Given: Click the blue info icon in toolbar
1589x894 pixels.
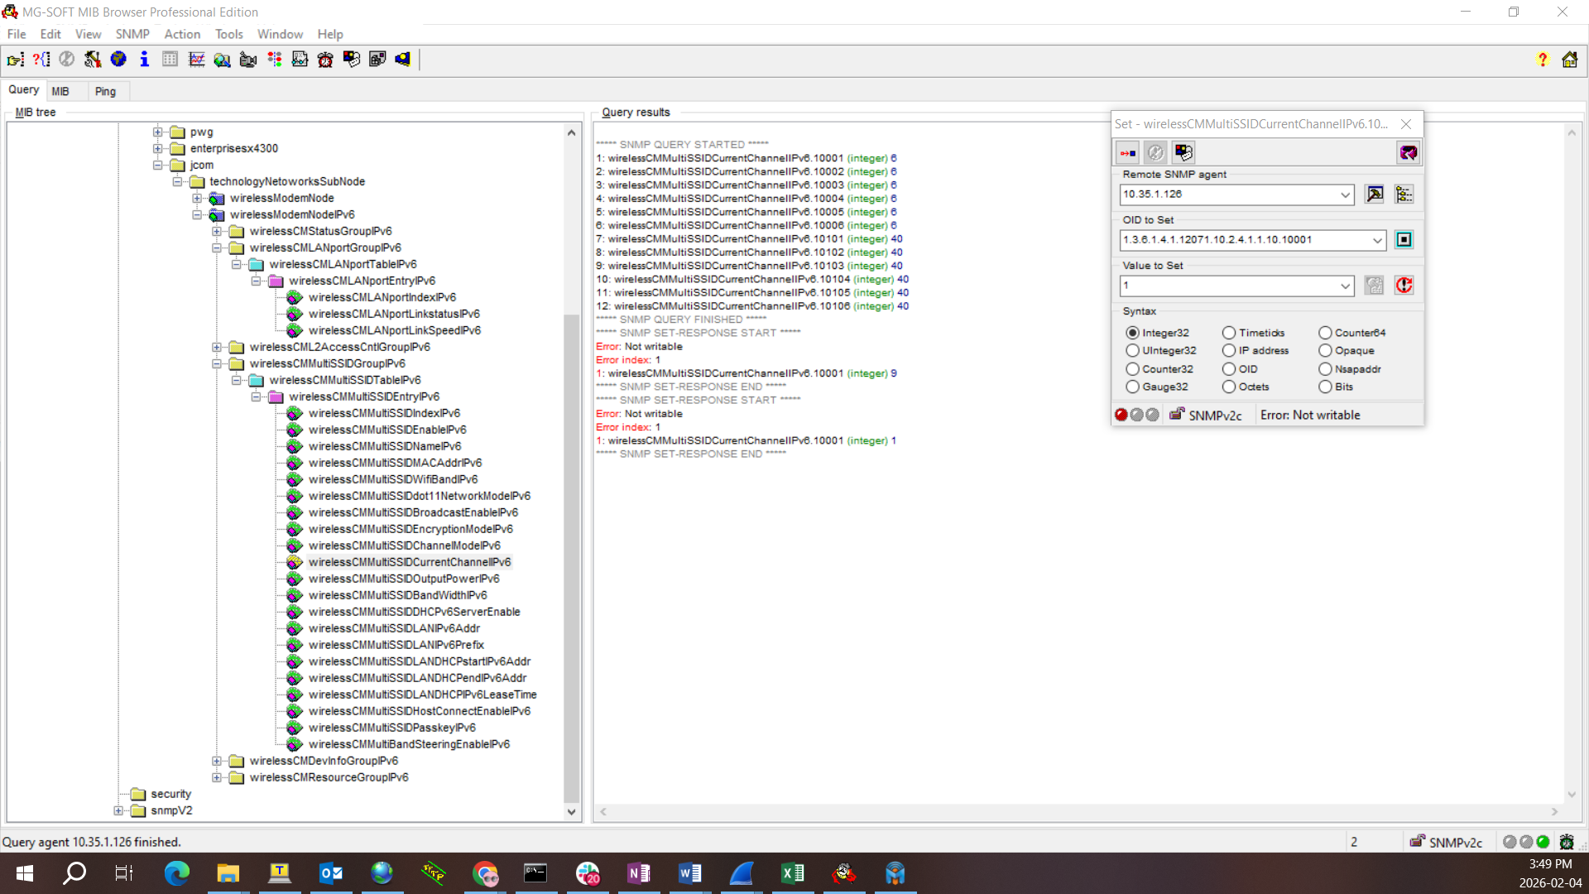Looking at the screenshot, I should tap(144, 59).
